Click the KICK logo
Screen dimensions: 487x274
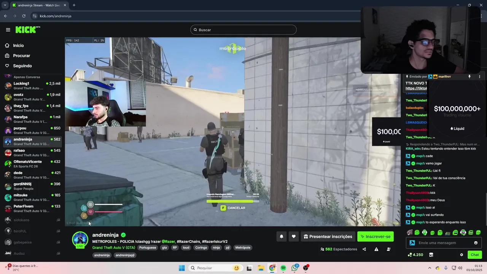click(28, 30)
